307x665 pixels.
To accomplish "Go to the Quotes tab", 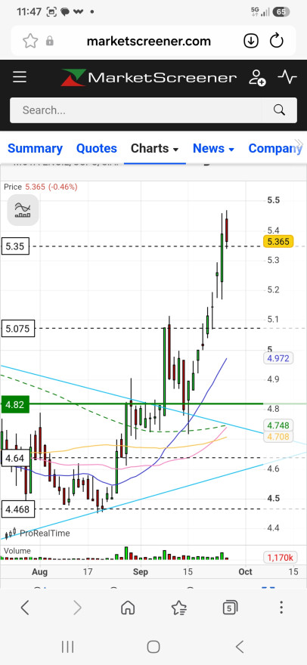I will coord(96,148).
